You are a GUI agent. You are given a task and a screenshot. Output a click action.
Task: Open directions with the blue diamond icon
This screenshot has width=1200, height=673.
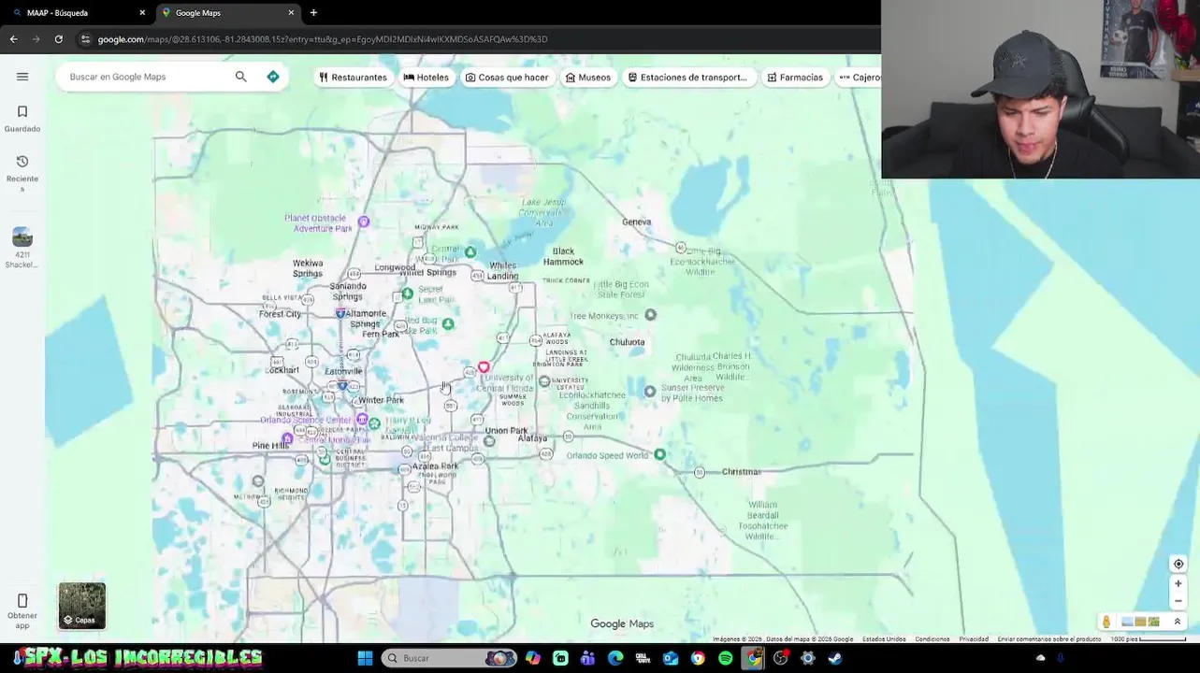(x=273, y=77)
